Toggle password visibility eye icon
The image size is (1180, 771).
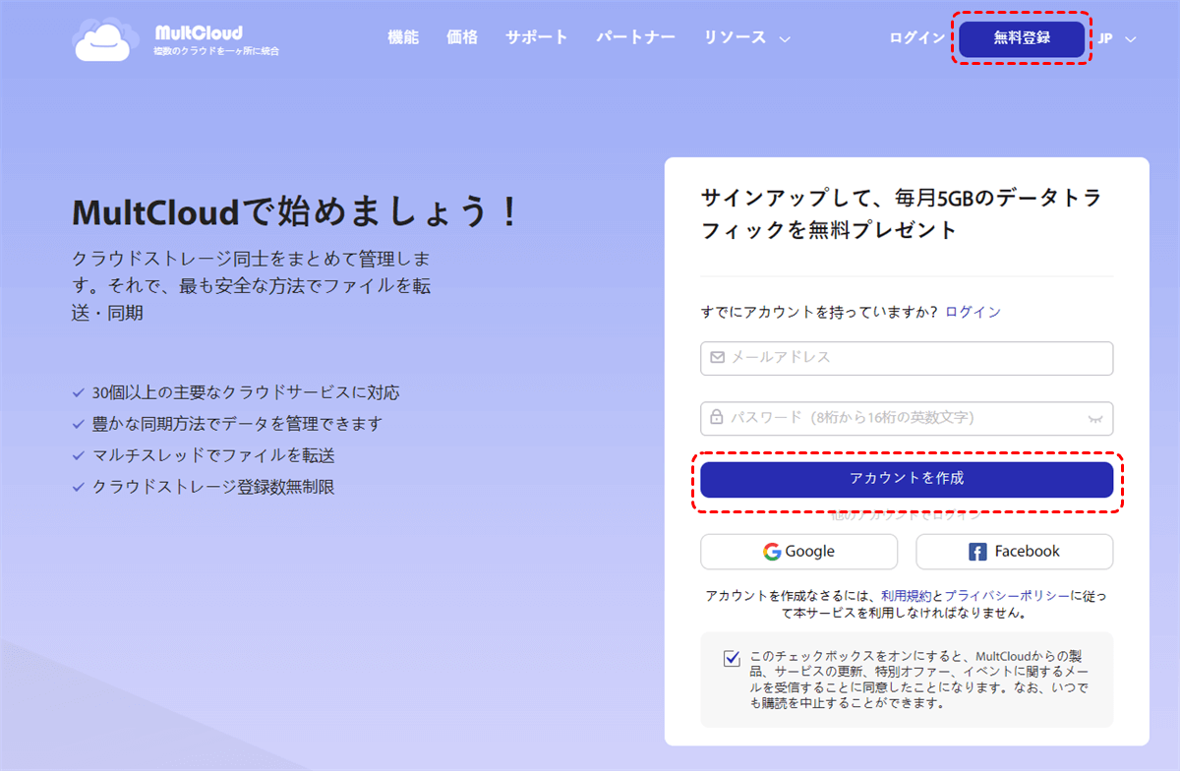(x=1094, y=418)
